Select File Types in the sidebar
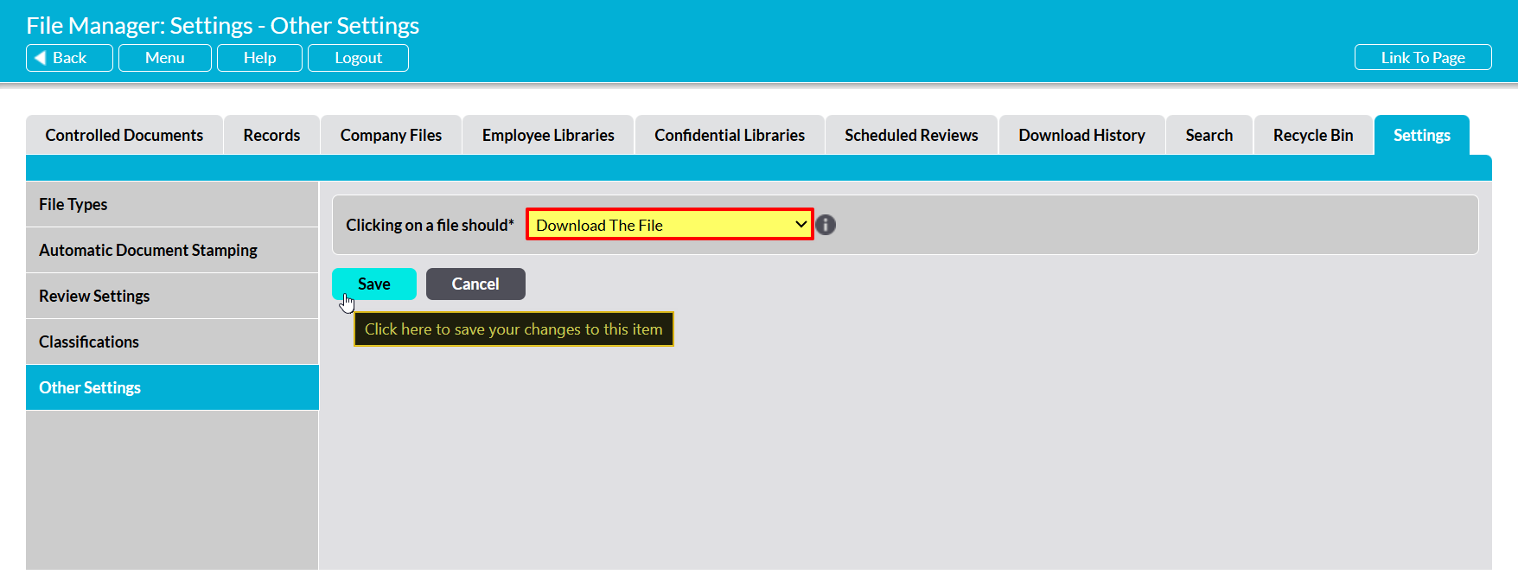The height and width of the screenshot is (581, 1518). 73,204
